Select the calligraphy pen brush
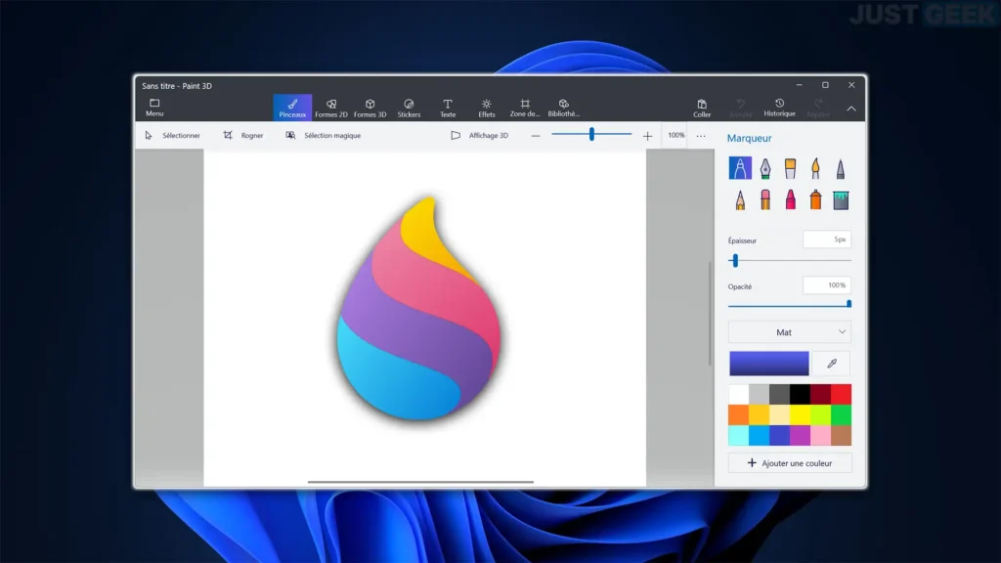 click(765, 167)
